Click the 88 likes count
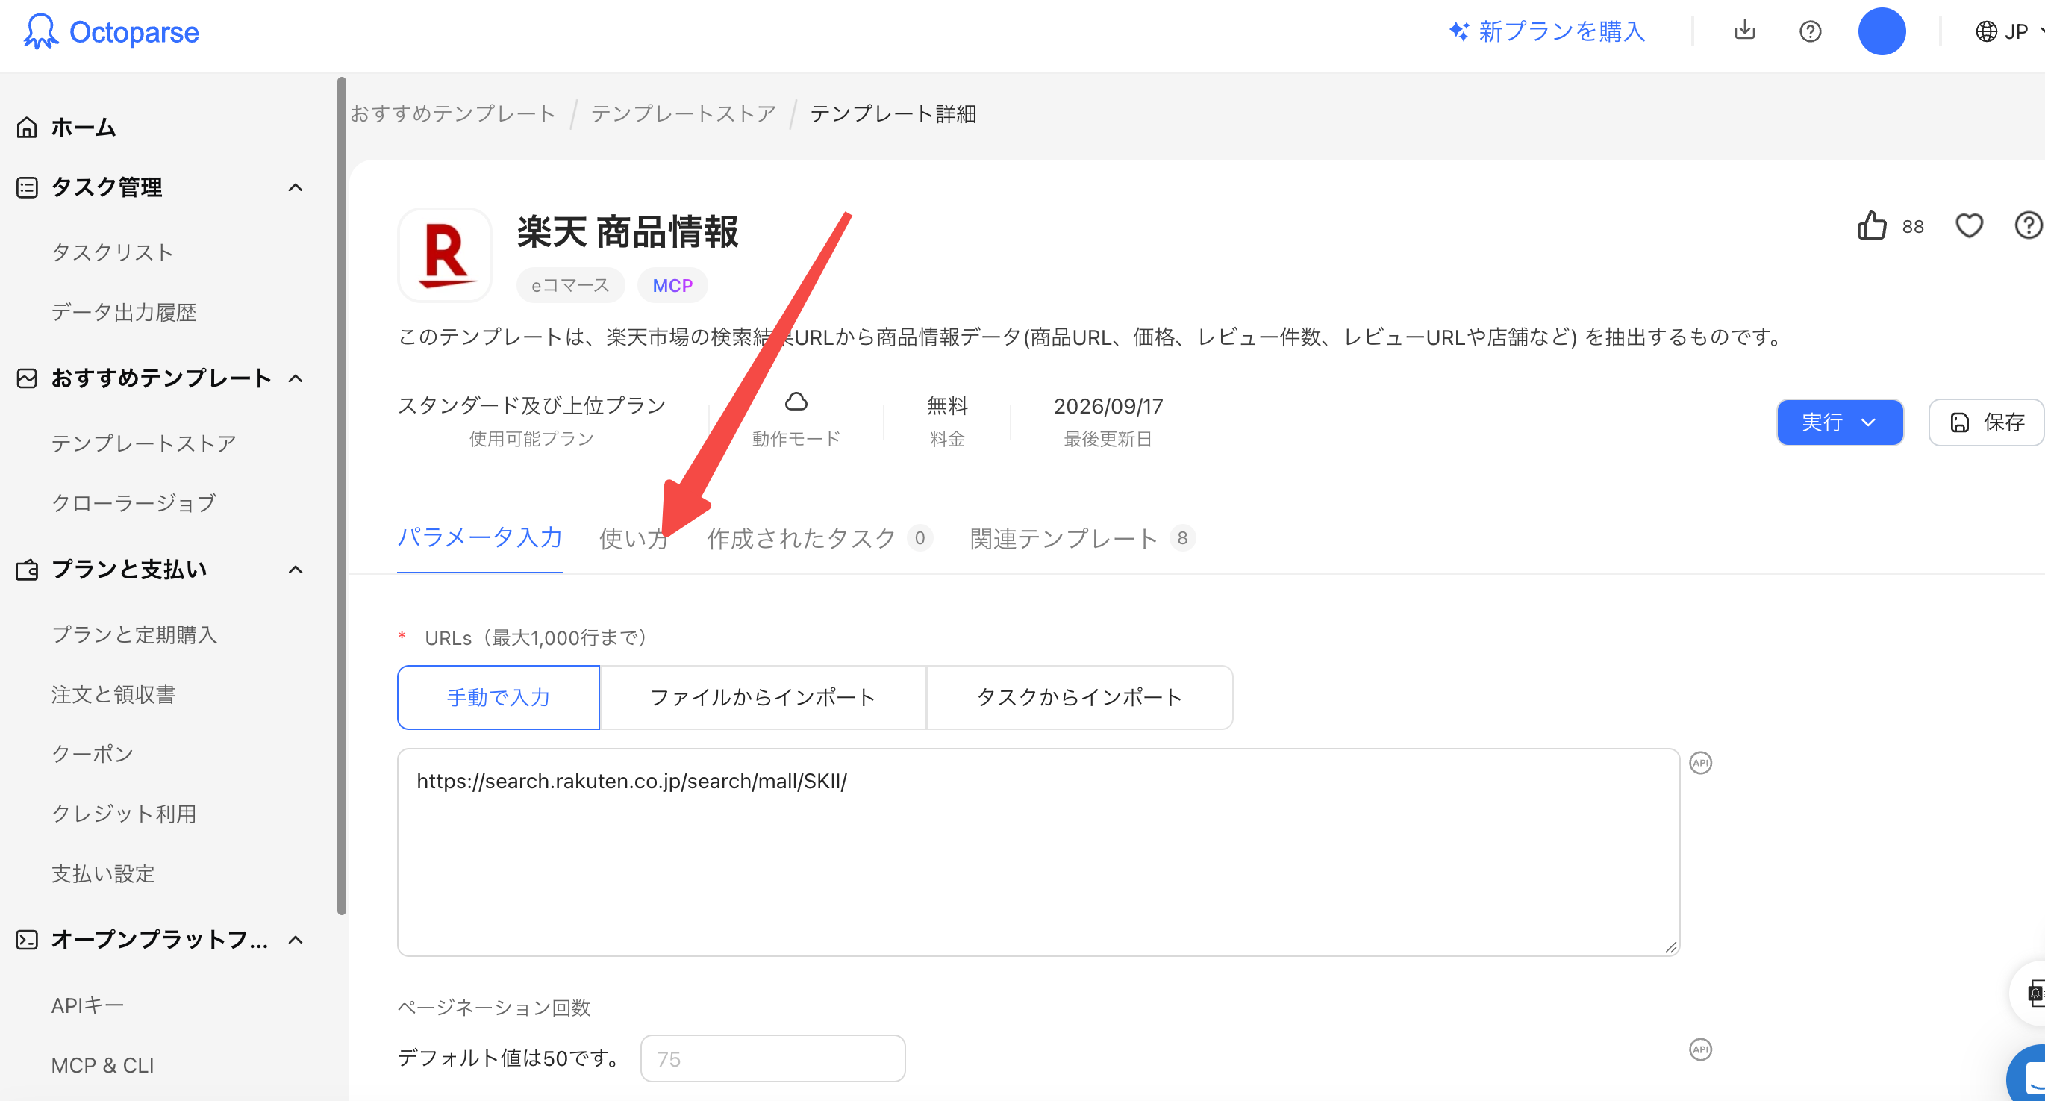This screenshot has height=1101, width=2045. click(1912, 226)
